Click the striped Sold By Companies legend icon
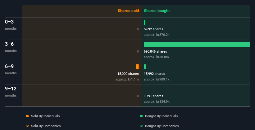The image size is (255, 130). click(27, 126)
